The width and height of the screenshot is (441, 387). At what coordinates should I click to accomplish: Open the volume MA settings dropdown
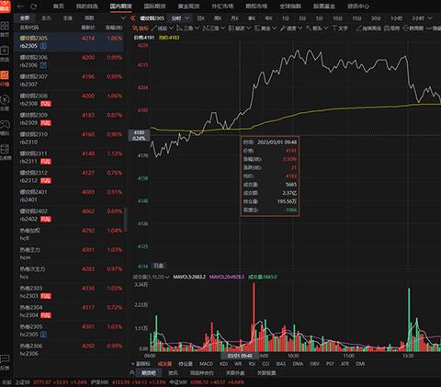coord(167,277)
